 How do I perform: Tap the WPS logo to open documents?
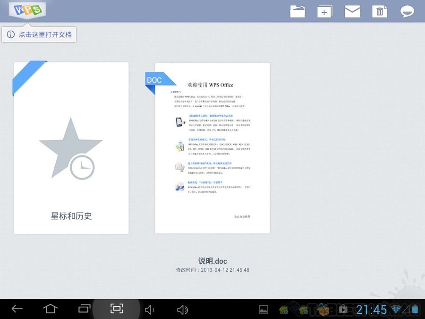click(27, 10)
